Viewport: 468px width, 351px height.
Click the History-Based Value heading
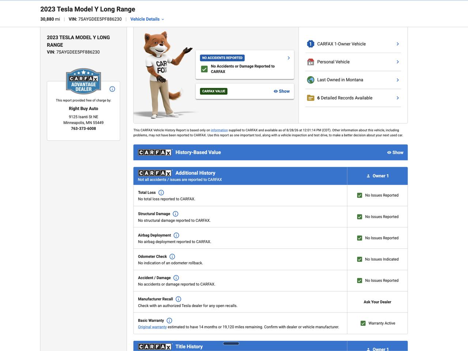pos(198,152)
